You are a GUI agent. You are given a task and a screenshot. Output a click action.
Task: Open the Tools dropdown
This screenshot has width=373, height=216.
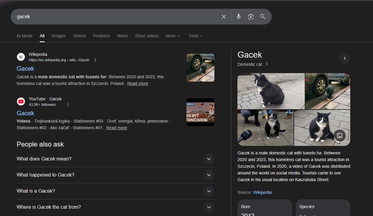click(195, 36)
